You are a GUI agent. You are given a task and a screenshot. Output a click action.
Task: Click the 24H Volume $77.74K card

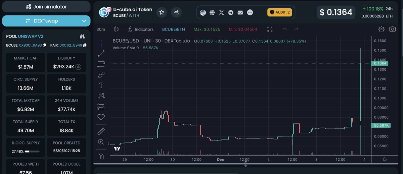click(66, 105)
